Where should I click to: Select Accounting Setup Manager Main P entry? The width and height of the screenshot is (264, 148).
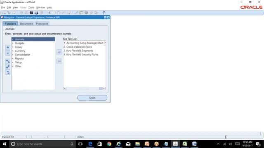[x=84, y=43]
